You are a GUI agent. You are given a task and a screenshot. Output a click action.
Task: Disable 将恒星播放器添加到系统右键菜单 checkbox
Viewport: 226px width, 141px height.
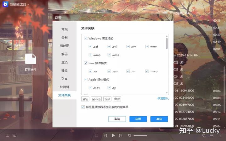(x=83, y=107)
